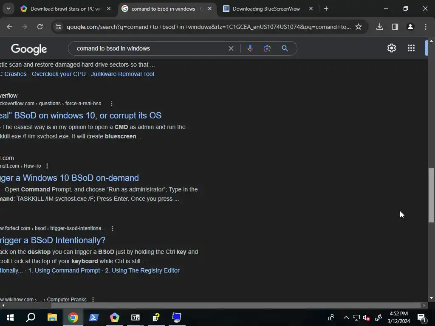The height and width of the screenshot is (326, 435).
Task: Click the muted volume tray icon
Action: [x=367, y=318]
